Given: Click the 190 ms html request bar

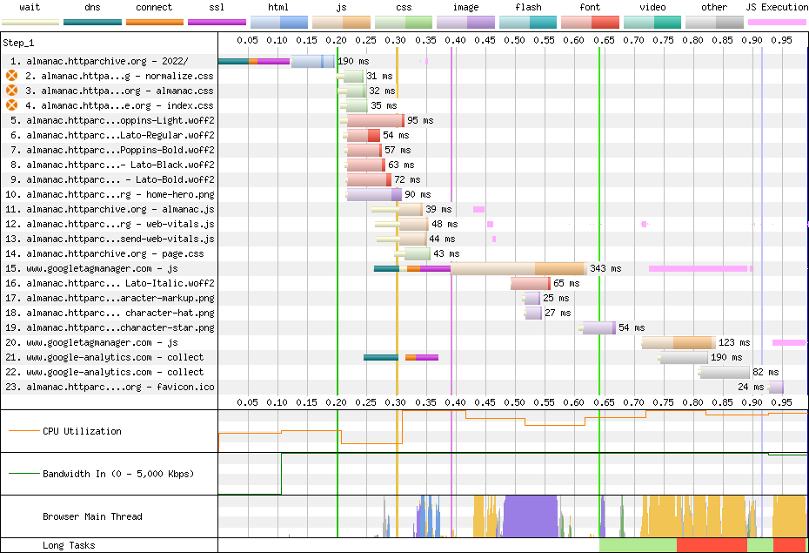Looking at the screenshot, I should click(312, 61).
